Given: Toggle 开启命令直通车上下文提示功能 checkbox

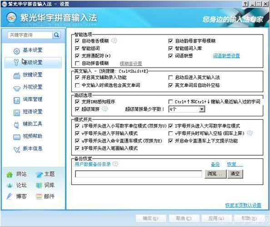Looking at the screenshot, I should [x=170, y=141].
